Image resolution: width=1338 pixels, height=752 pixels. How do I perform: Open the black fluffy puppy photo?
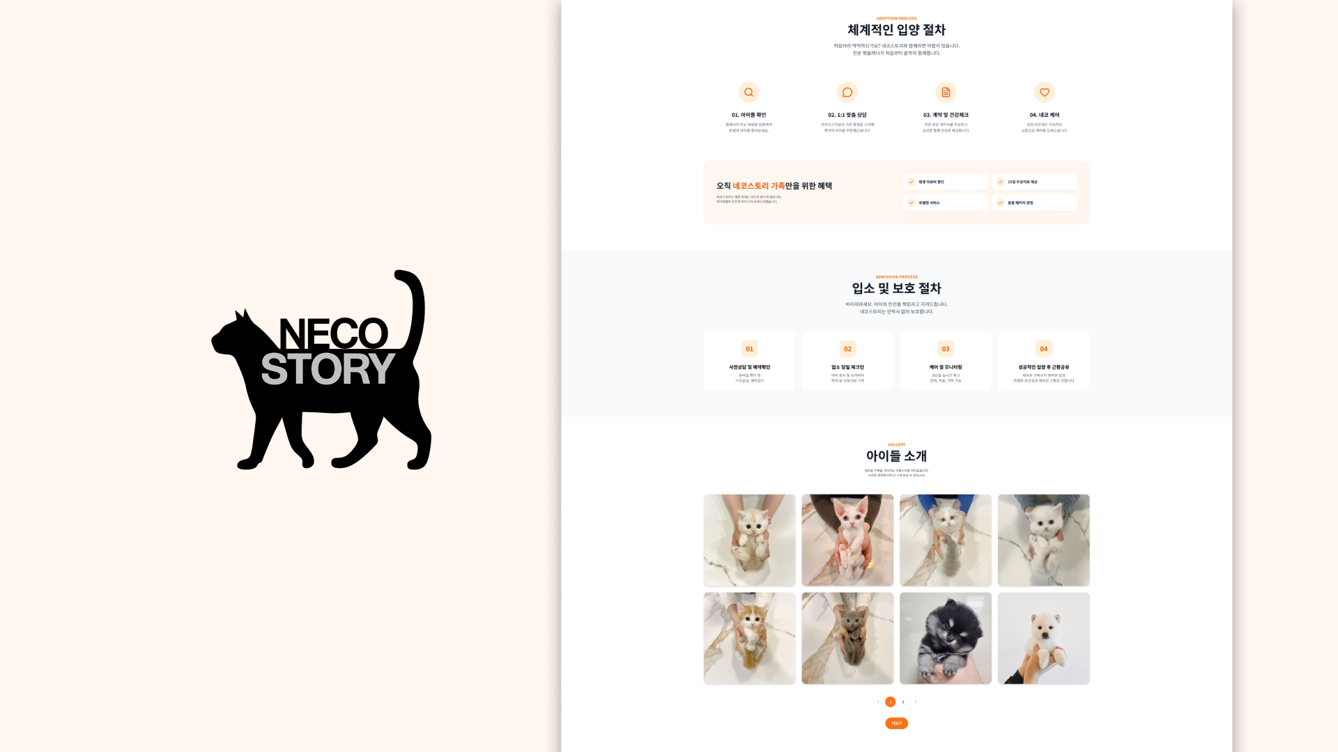point(945,638)
